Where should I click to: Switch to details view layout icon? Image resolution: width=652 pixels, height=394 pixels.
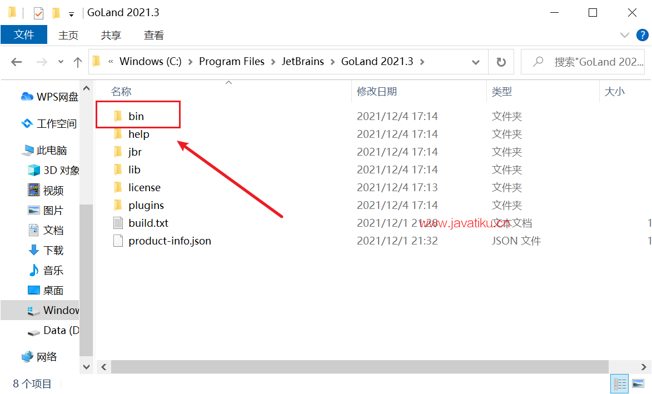pyautogui.click(x=620, y=383)
